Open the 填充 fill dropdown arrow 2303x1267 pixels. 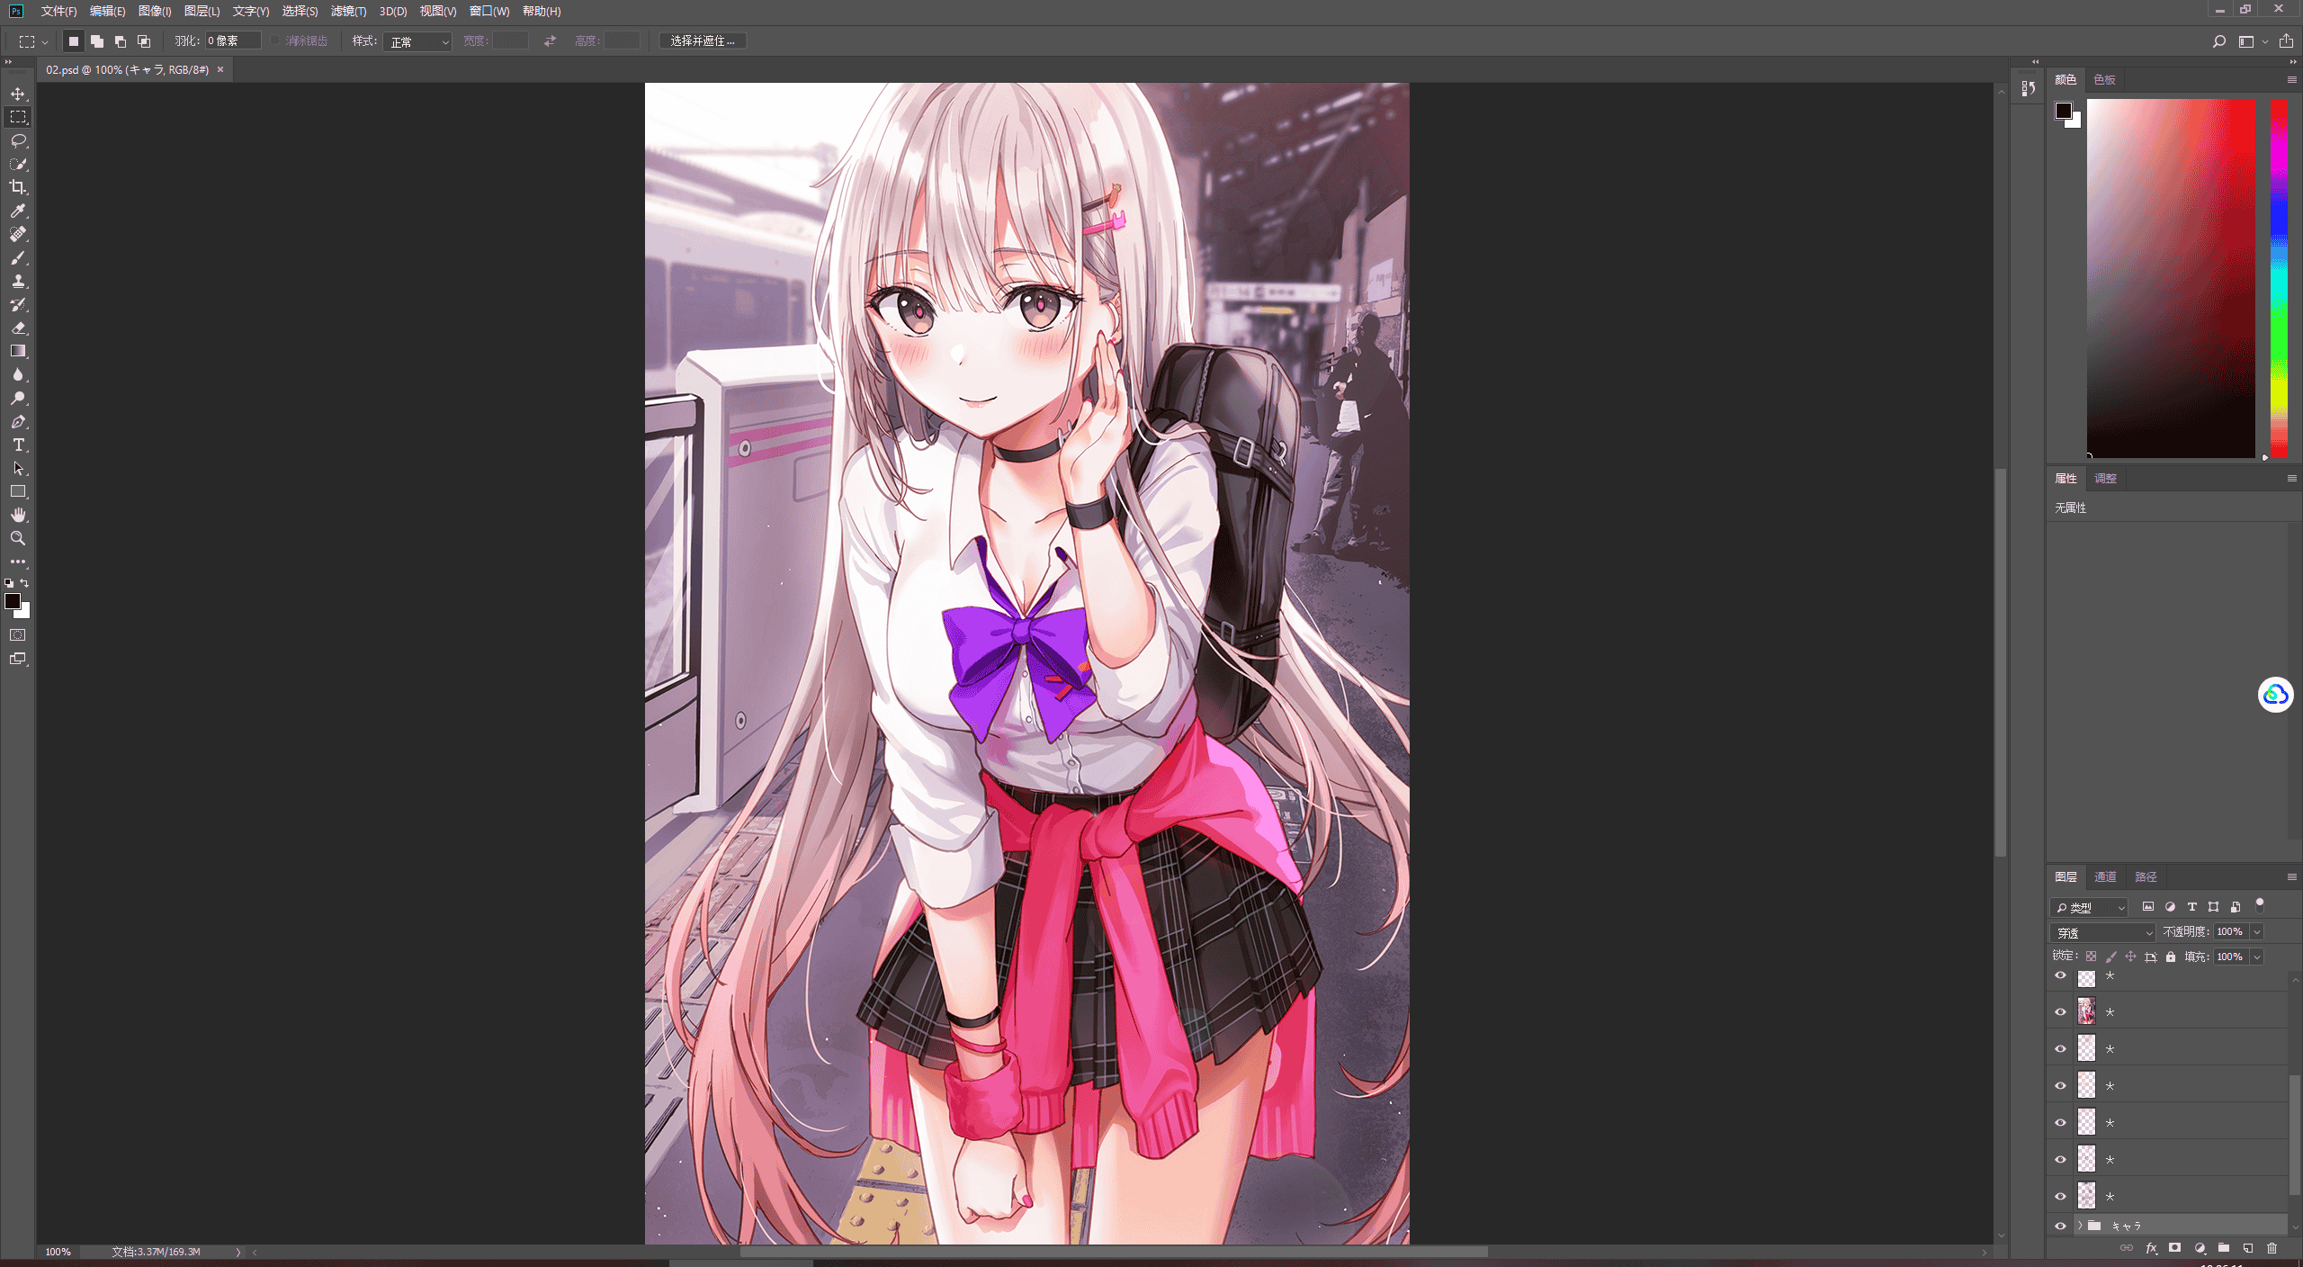click(2257, 957)
